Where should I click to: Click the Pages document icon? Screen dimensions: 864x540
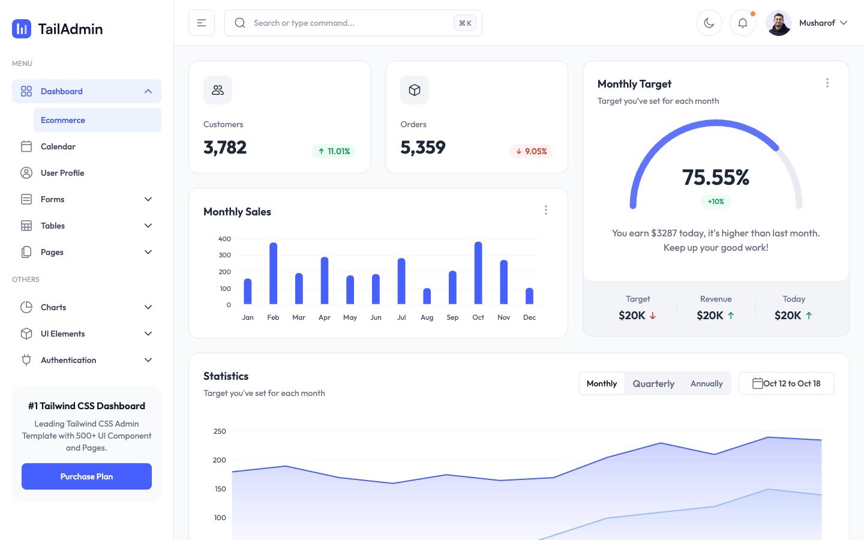coord(26,252)
